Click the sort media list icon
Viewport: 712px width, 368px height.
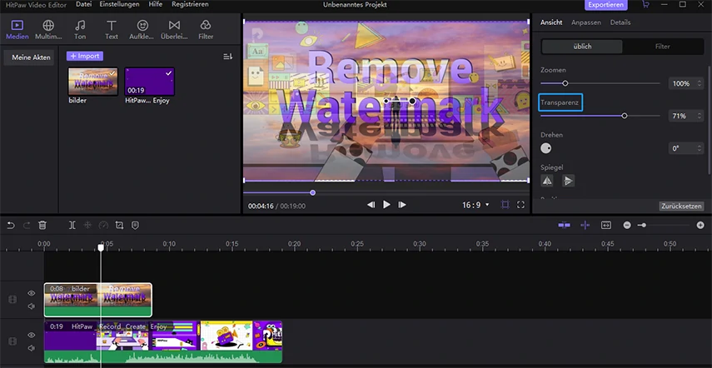point(228,57)
